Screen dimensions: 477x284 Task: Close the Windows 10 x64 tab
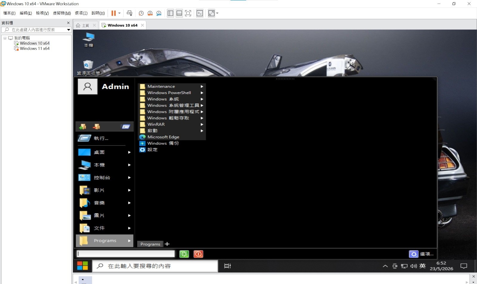coord(143,25)
